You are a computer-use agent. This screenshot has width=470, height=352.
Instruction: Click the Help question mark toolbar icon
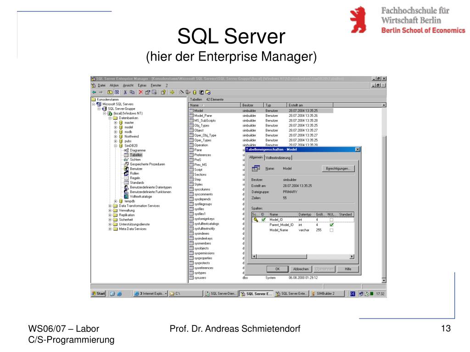pos(163,92)
